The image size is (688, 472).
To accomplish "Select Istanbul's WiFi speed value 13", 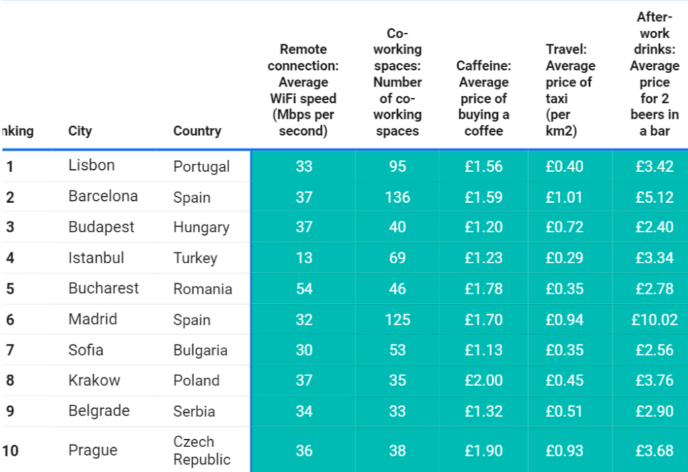I will [304, 258].
